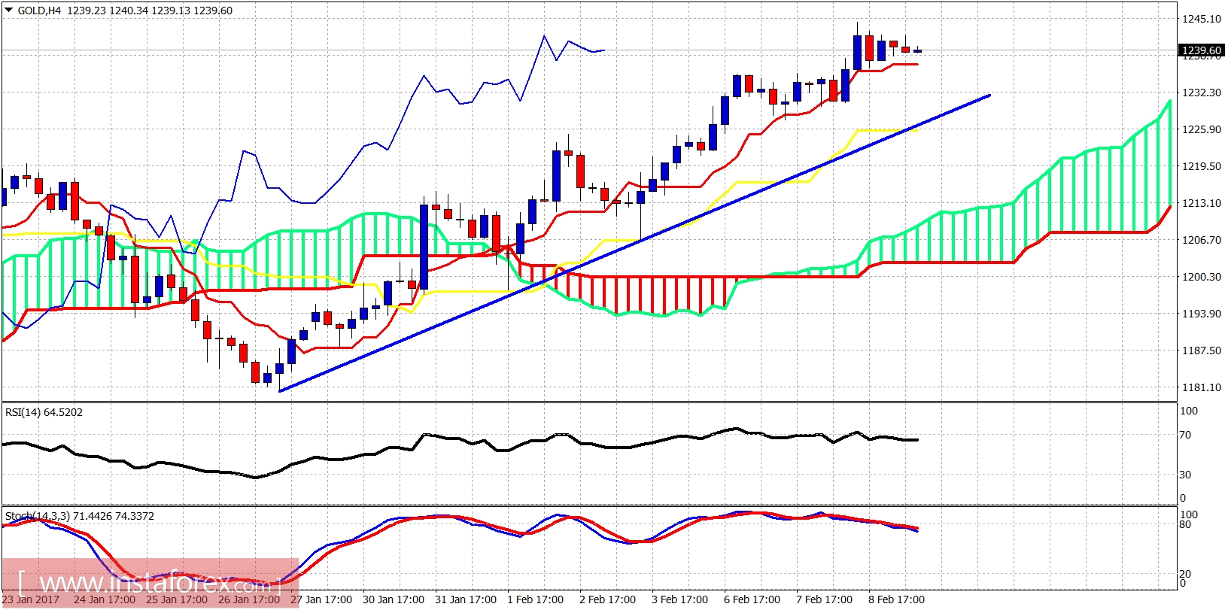
Task: Click the 1225.90 price axis value
Action: (1202, 129)
